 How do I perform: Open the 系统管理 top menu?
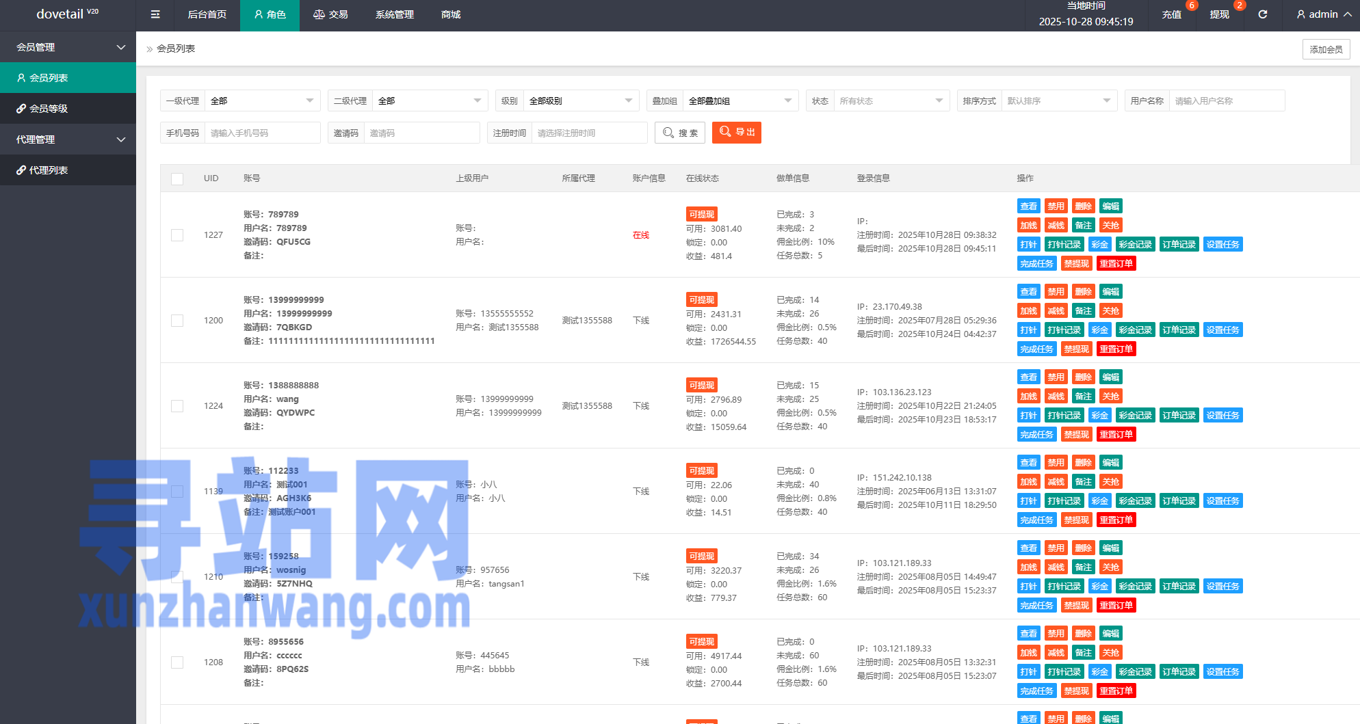(395, 14)
